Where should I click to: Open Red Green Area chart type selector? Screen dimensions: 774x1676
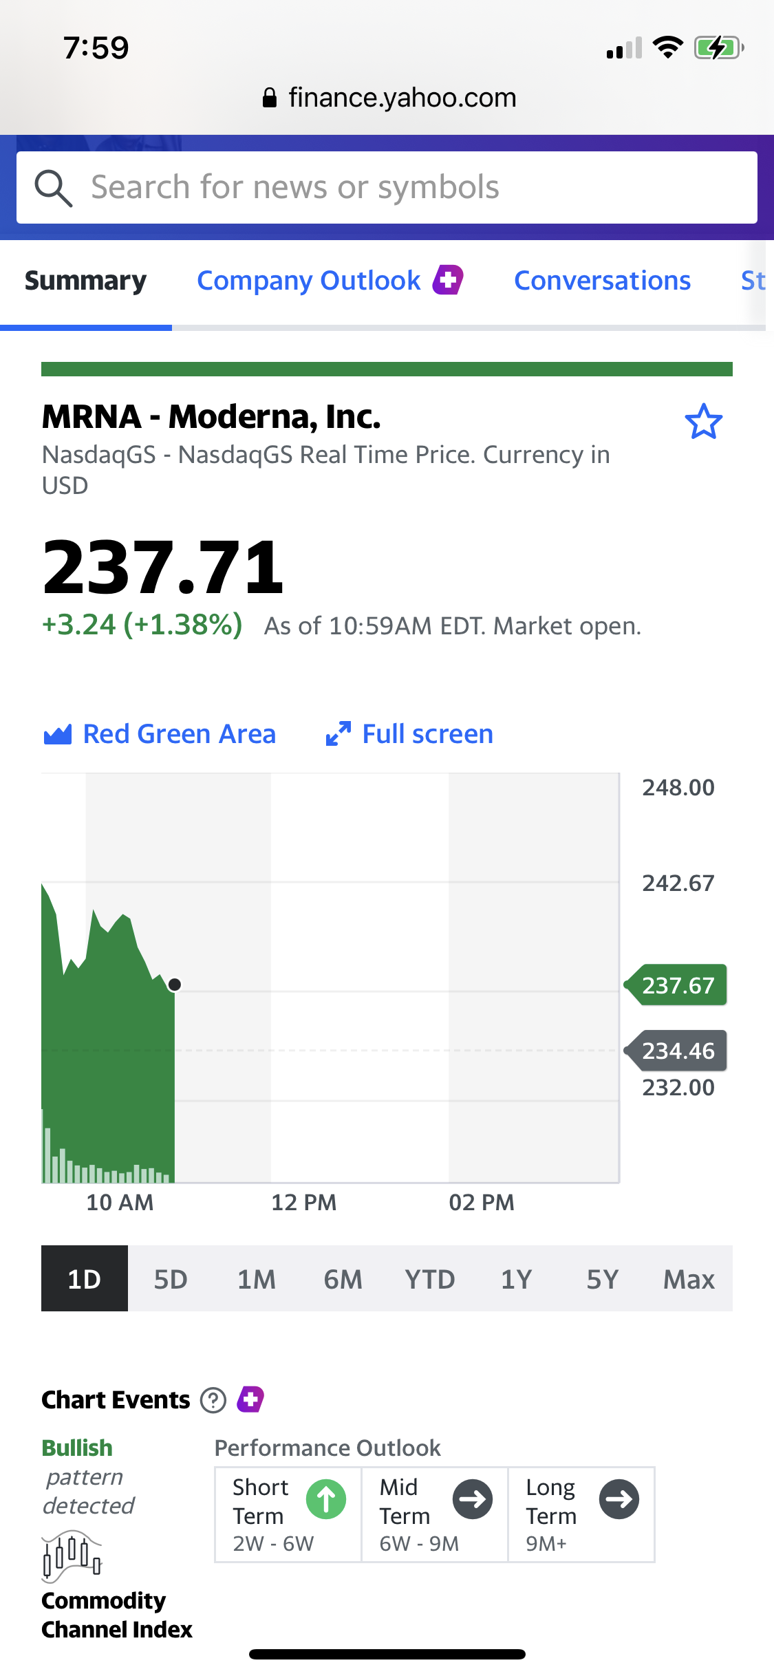click(159, 734)
